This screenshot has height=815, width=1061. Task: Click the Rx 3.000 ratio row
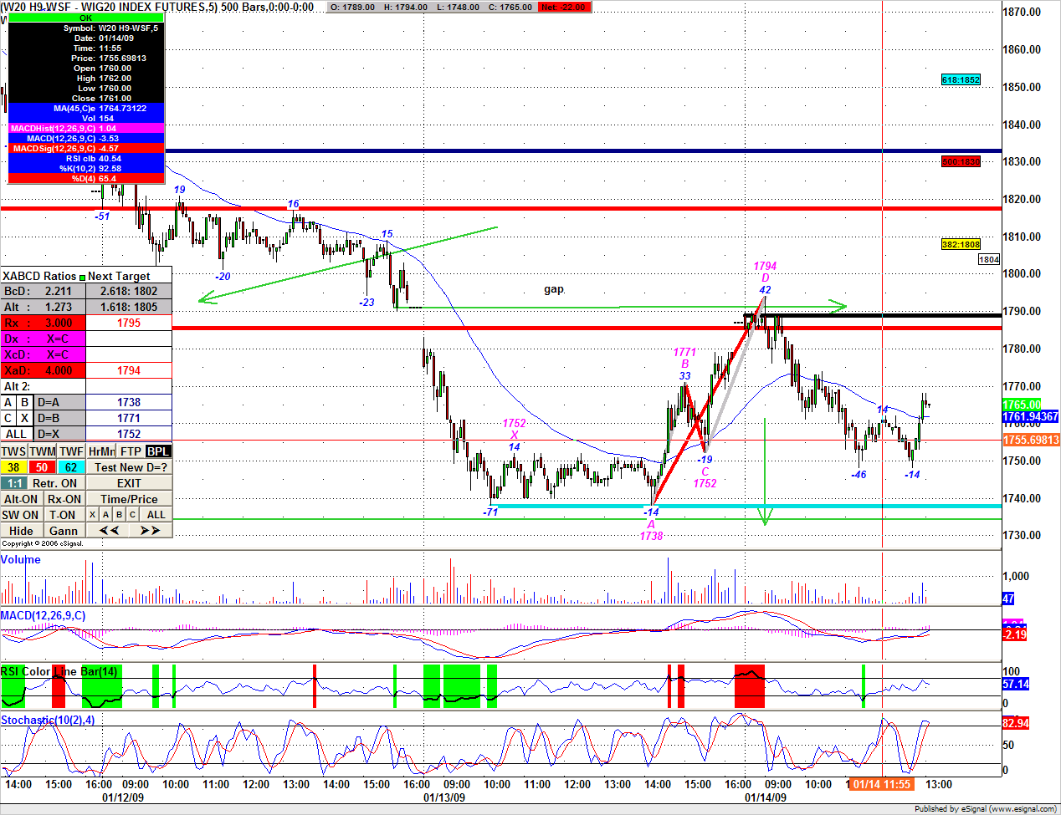[44, 323]
